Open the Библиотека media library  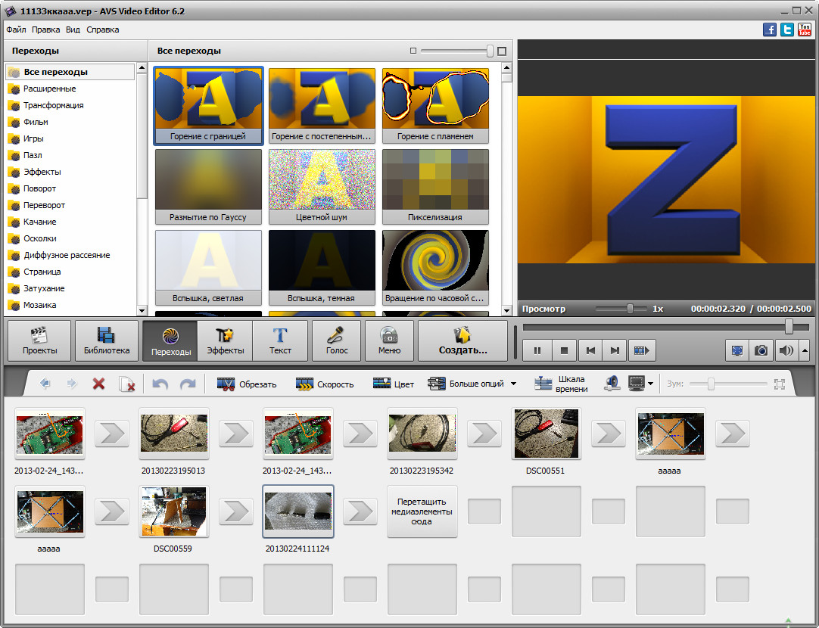coord(107,340)
